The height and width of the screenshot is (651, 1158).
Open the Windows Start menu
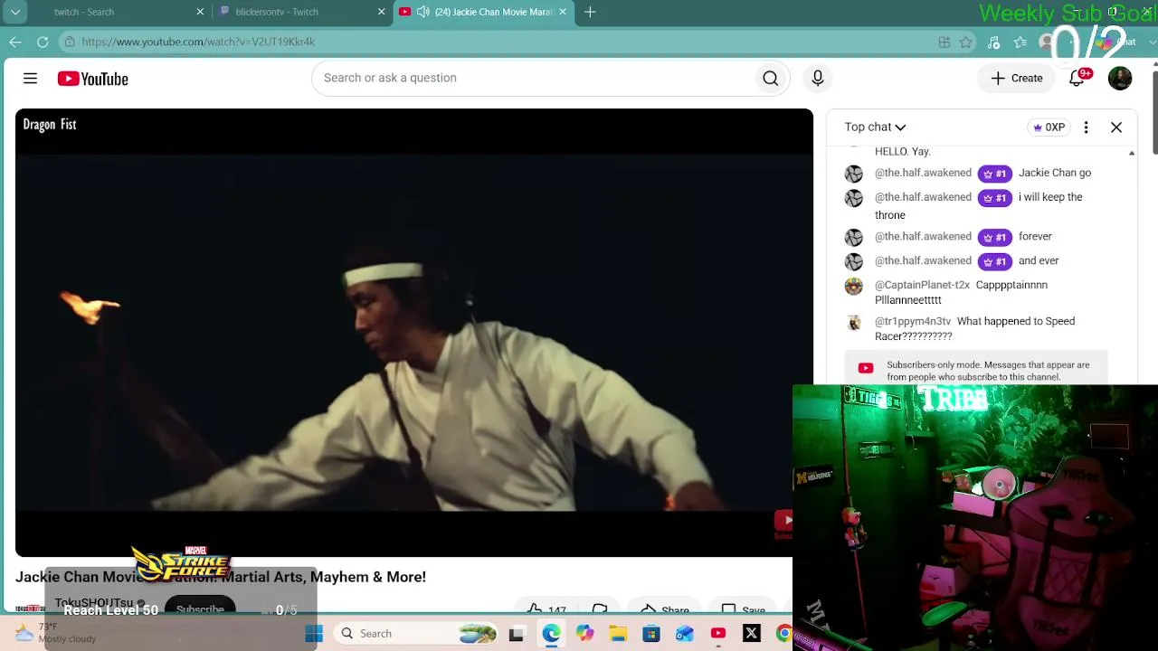[x=314, y=634]
